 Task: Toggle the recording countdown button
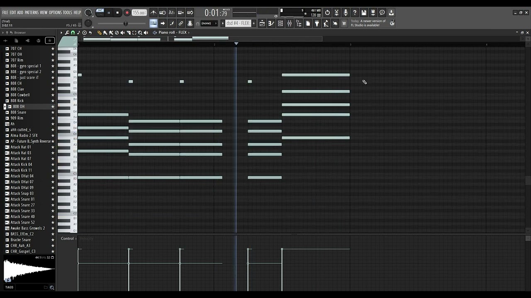(171, 13)
